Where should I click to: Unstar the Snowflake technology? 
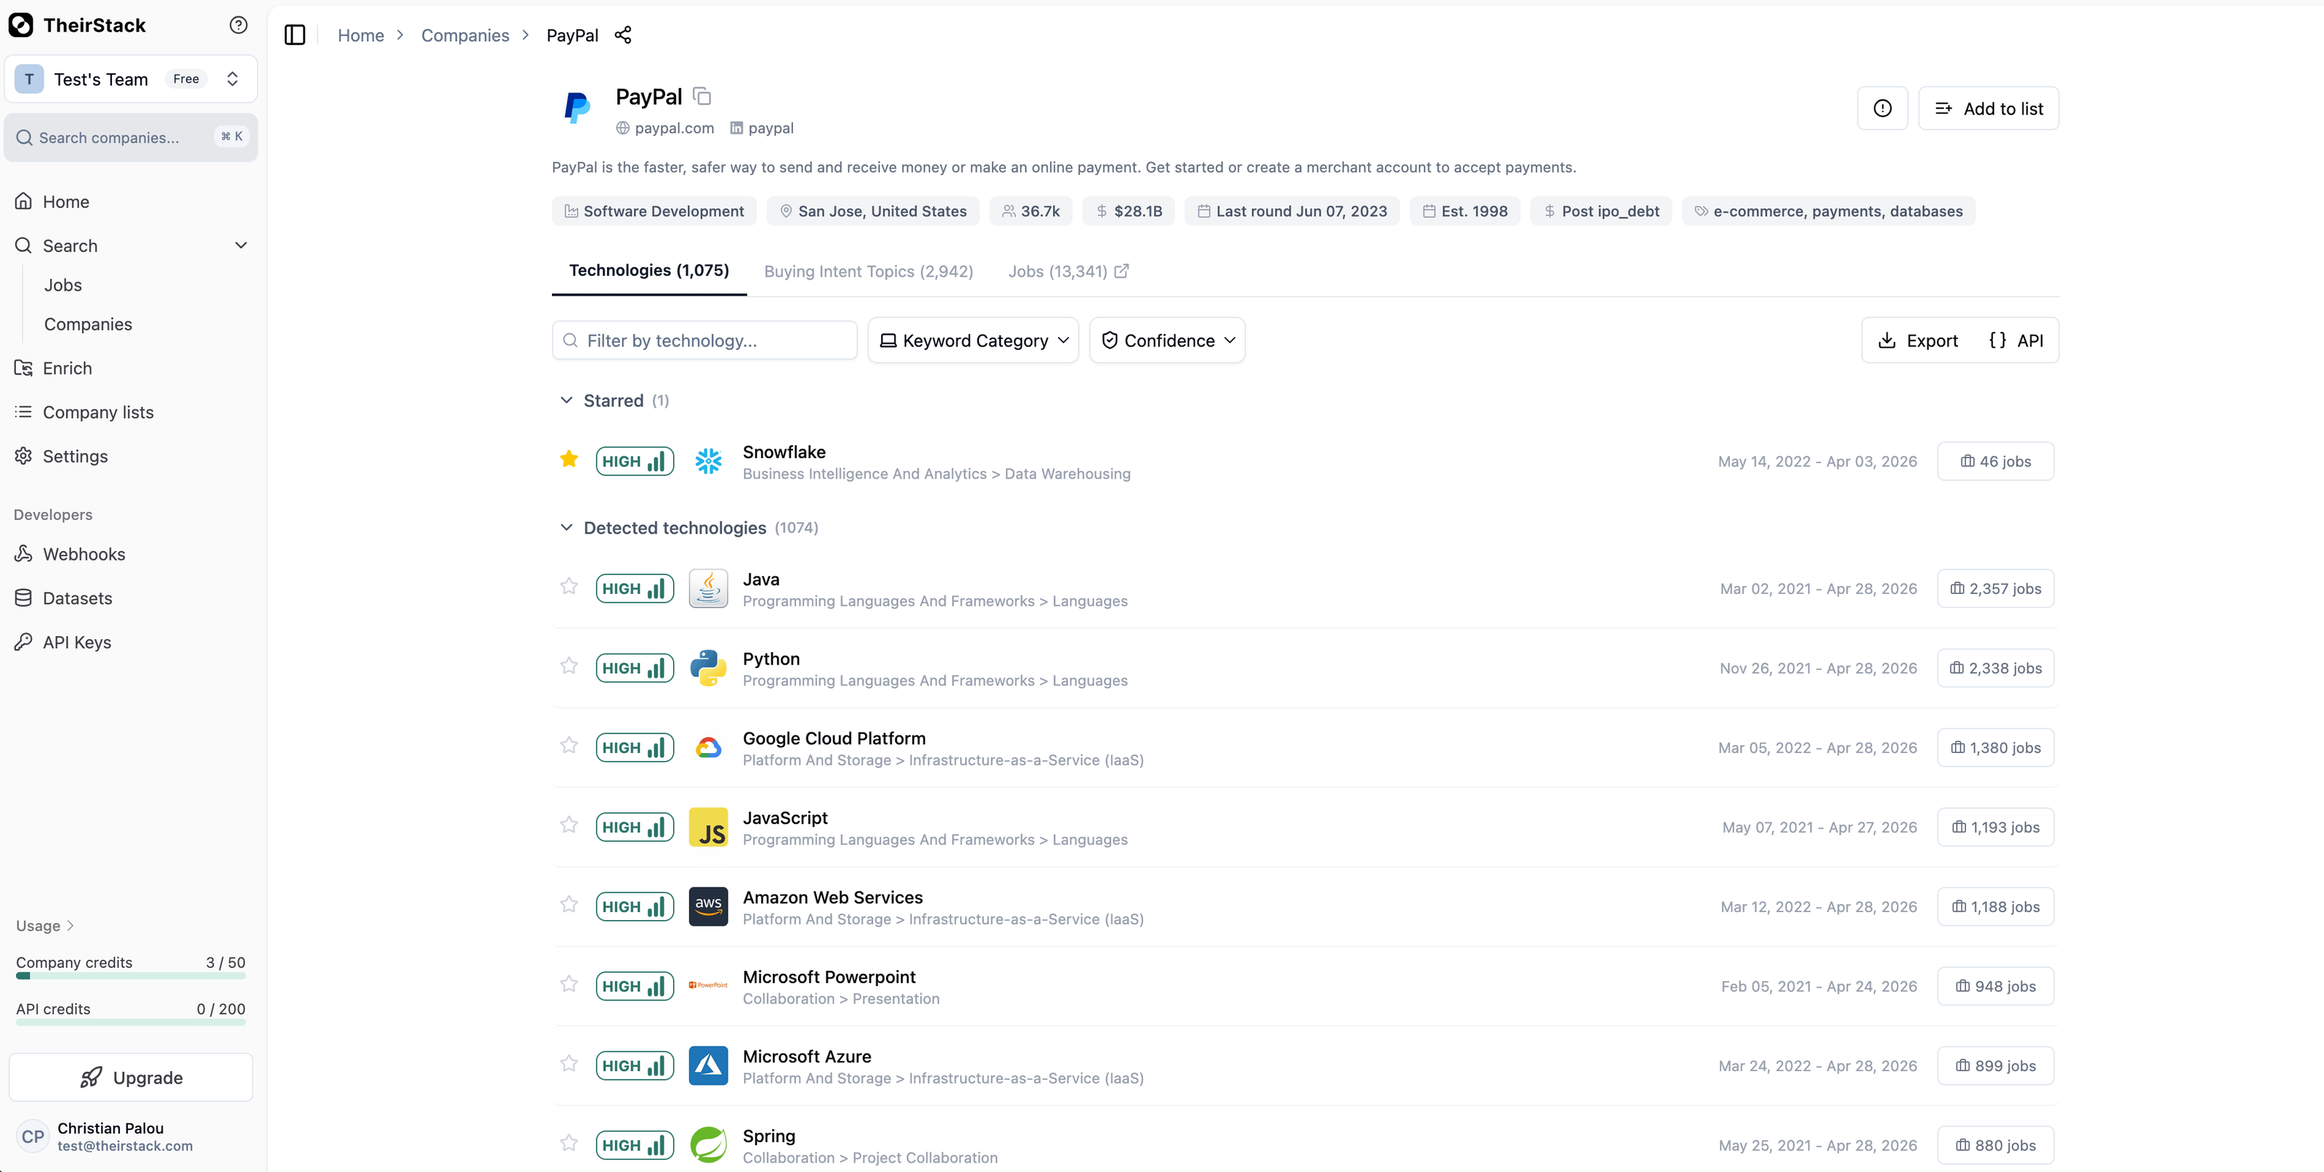[569, 459]
